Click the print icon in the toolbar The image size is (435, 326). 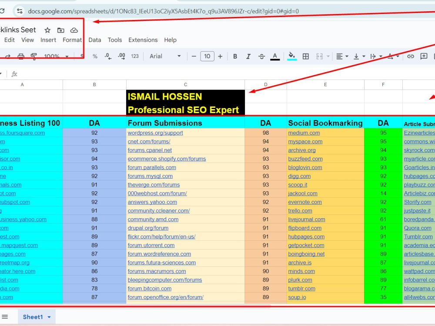[21, 57]
